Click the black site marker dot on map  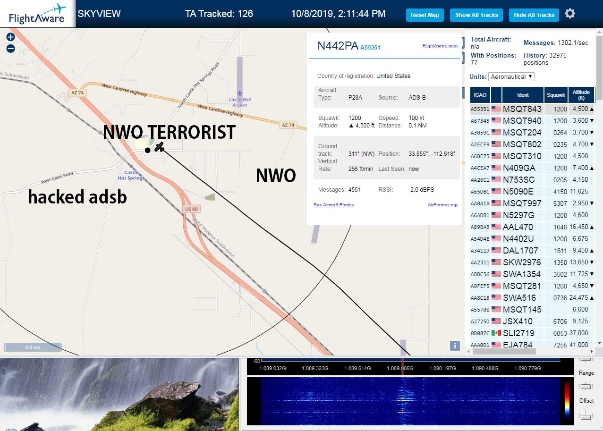coord(147,150)
